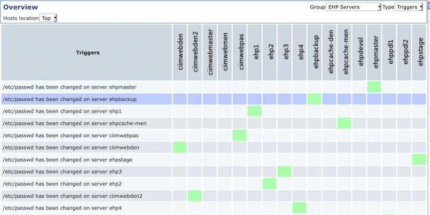The height and width of the screenshot is (215, 430).
Task: Click passwd changed trigger text for ehpbackup
Action: [x=69, y=99]
